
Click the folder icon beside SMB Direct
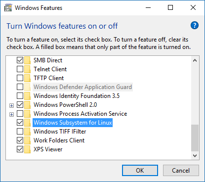27,60
